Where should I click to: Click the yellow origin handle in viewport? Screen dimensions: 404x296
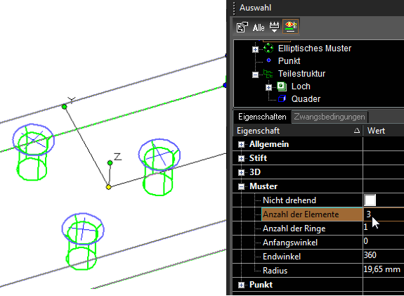pos(108,187)
